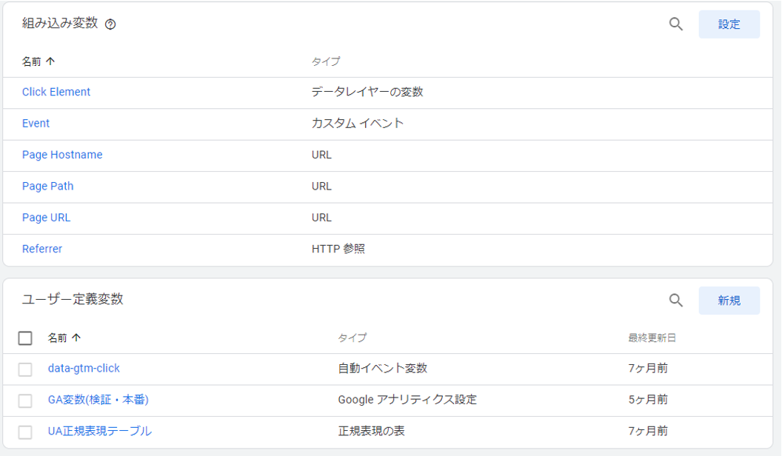The height and width of the screenshot is (456, 782).
Task: Tick the UA正規表現テーブル checkbox
Action: point(25,432)
